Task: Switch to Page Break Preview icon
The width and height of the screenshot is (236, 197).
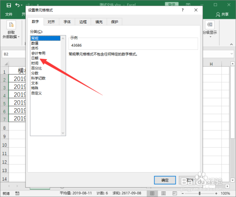Action: pos(175,193)
